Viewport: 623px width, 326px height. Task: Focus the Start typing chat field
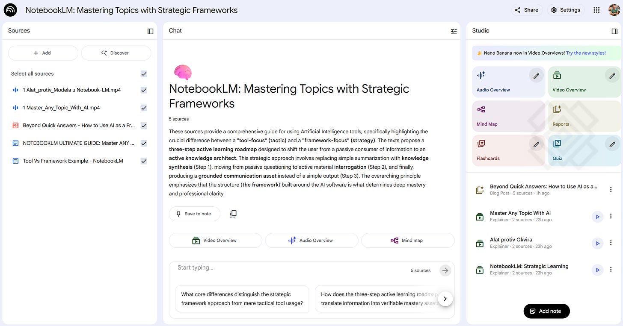coord(291,268)
